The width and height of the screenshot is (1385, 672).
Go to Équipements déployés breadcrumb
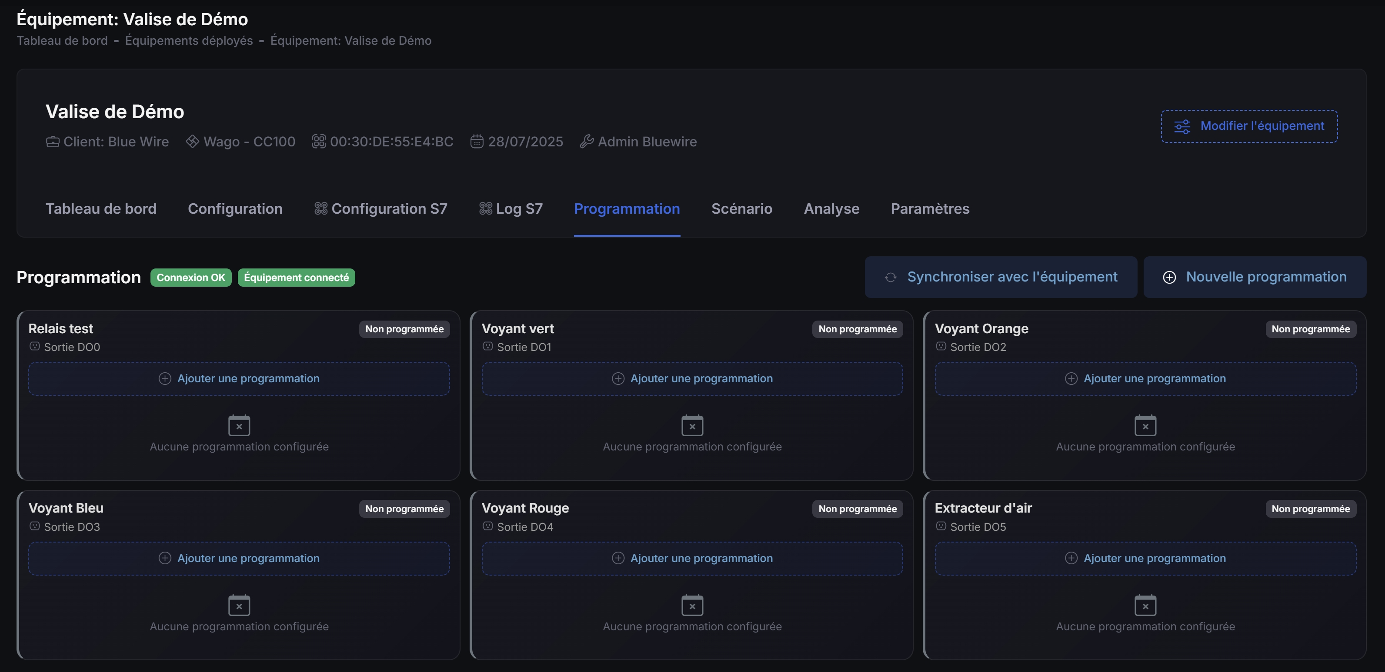189,41
